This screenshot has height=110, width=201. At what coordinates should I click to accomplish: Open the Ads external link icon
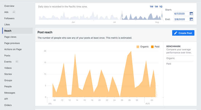click(x=14, y=12)
